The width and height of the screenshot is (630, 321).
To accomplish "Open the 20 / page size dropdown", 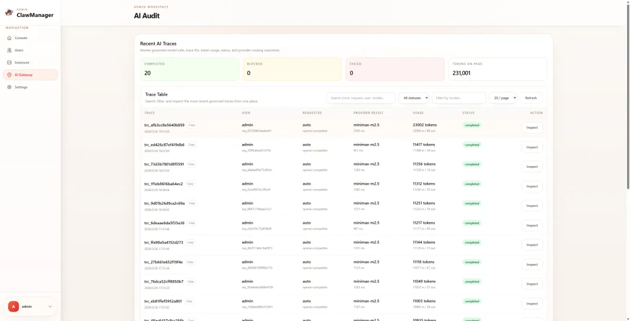I will coord(503,98).
